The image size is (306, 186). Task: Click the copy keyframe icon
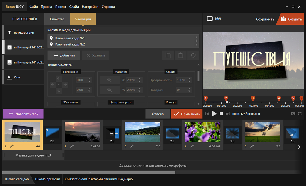pos(168,55)
